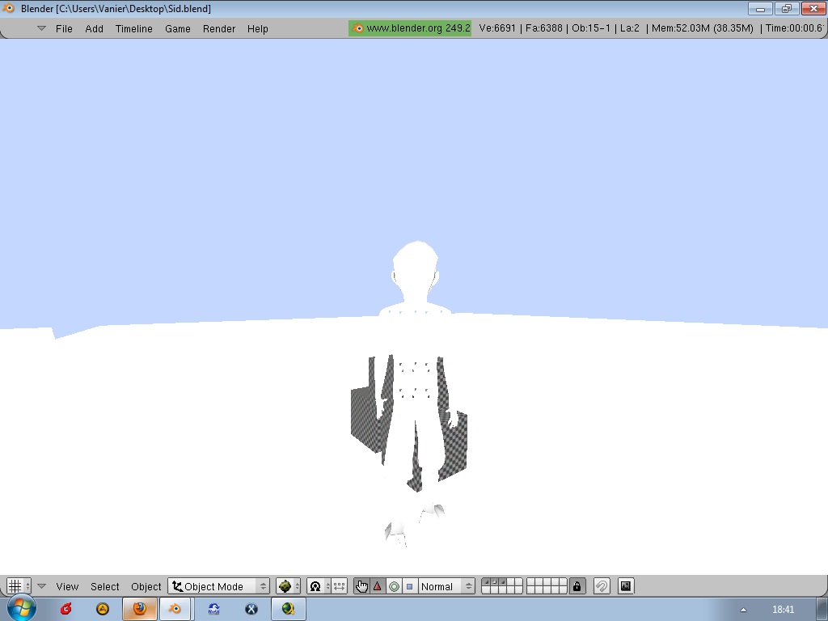Click the render this window image icon
Screen dimensions: 828x621
tap(625, 586)
